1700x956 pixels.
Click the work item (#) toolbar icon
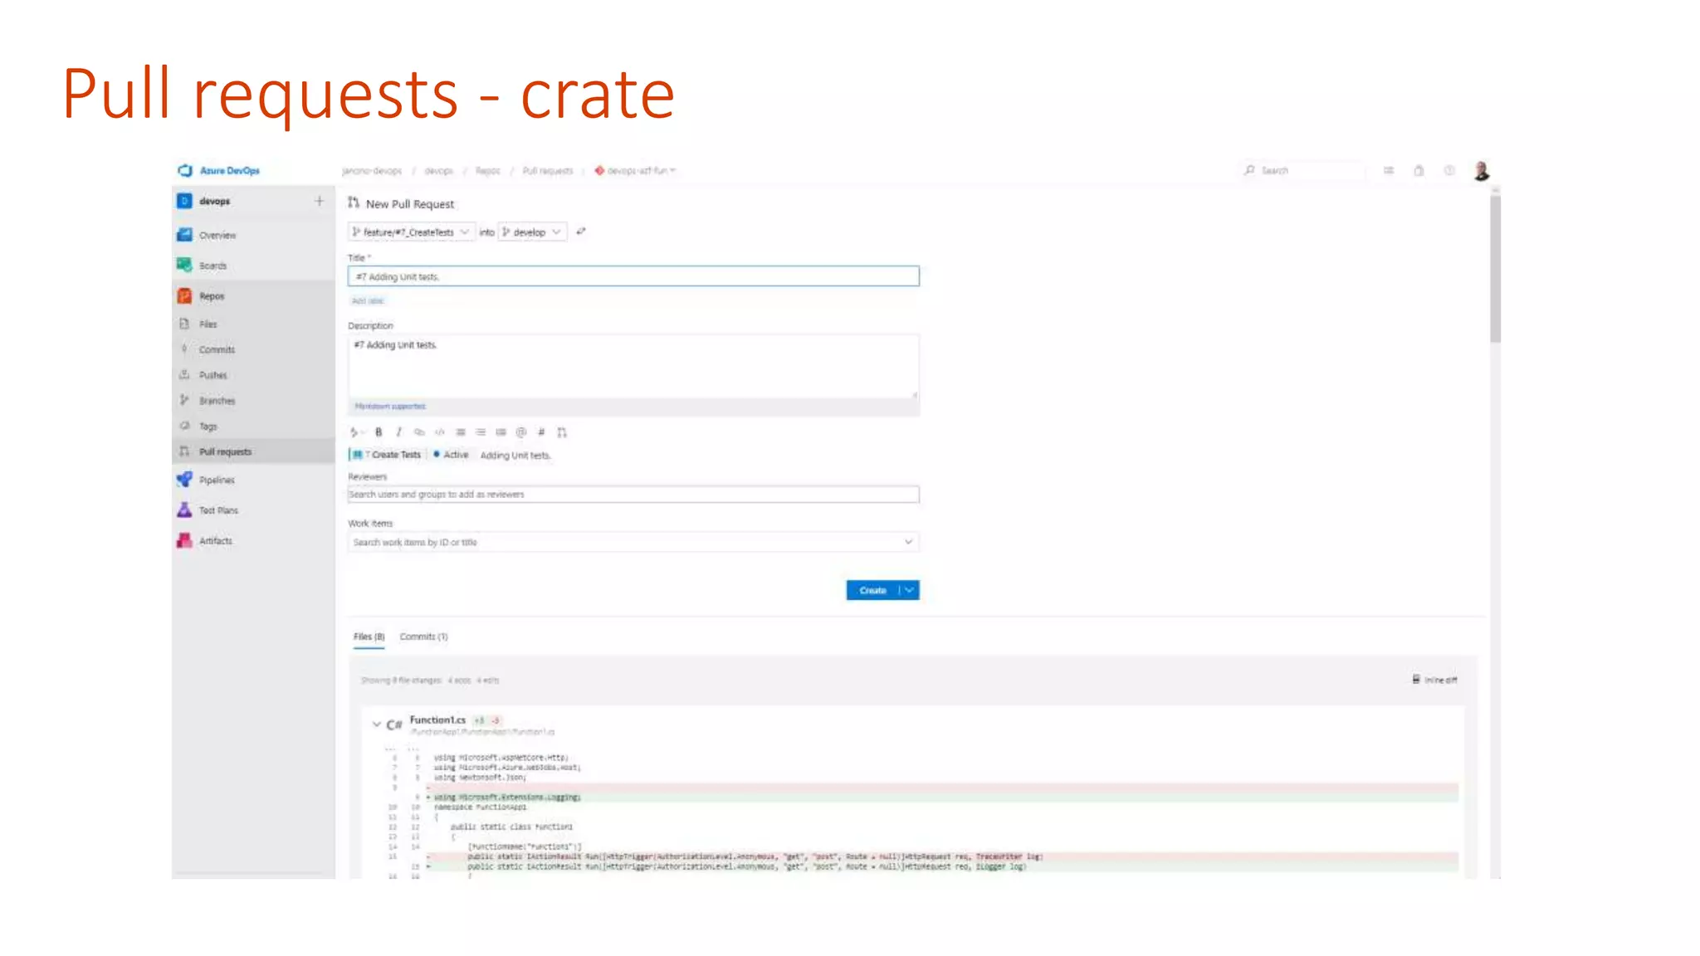[x=541, y=432]
